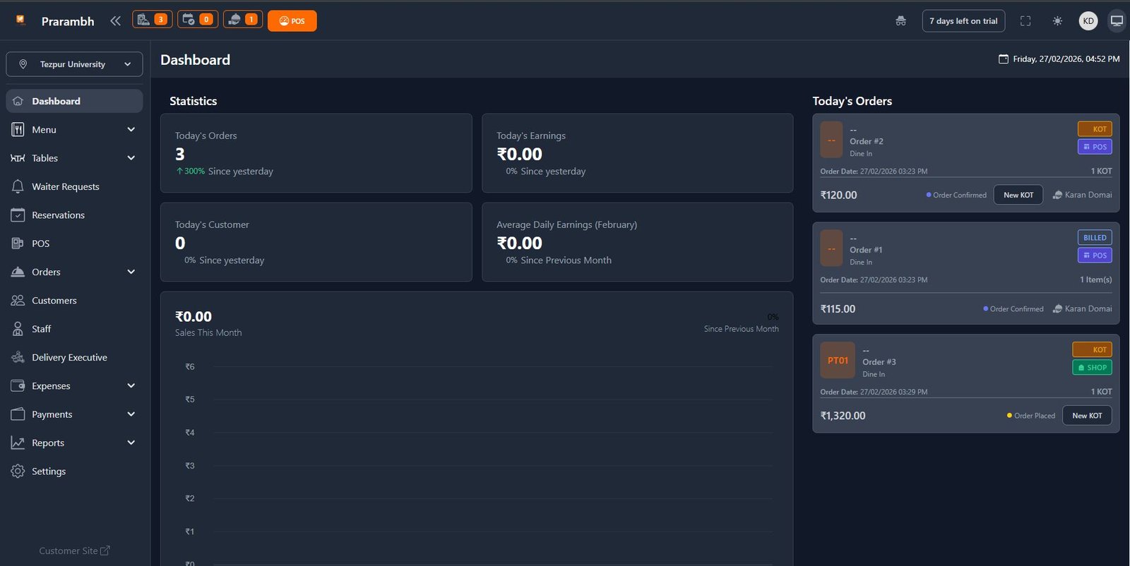This screenshot has width=1130, height=566.
Task: Open today's orders counter icon showing 3
Action: click(x=152, y=20)
